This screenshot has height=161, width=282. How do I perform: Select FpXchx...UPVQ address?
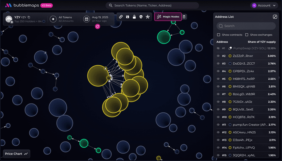click(x=244, y=148)
